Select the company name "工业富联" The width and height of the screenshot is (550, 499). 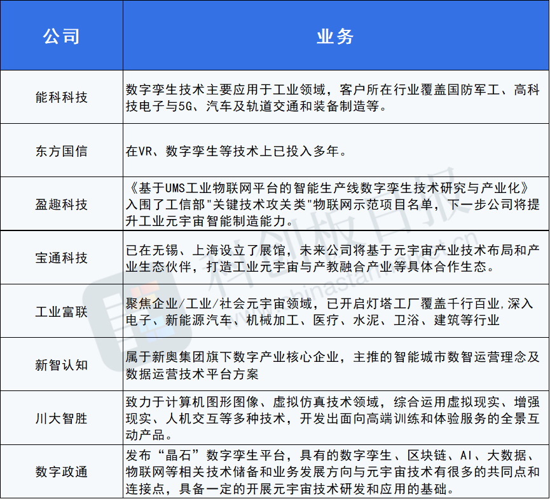62,312
